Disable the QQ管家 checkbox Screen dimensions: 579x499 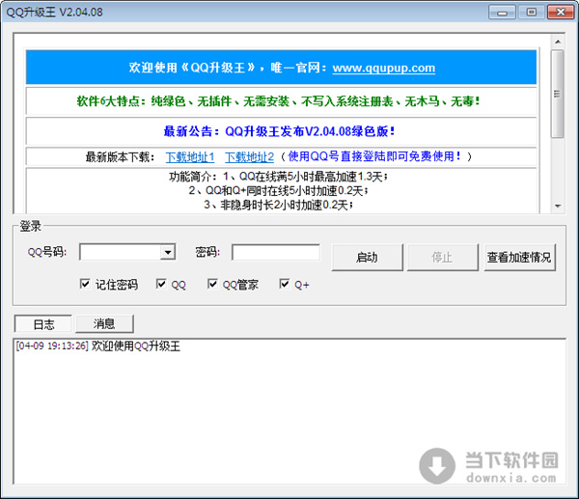click(213, 285)
